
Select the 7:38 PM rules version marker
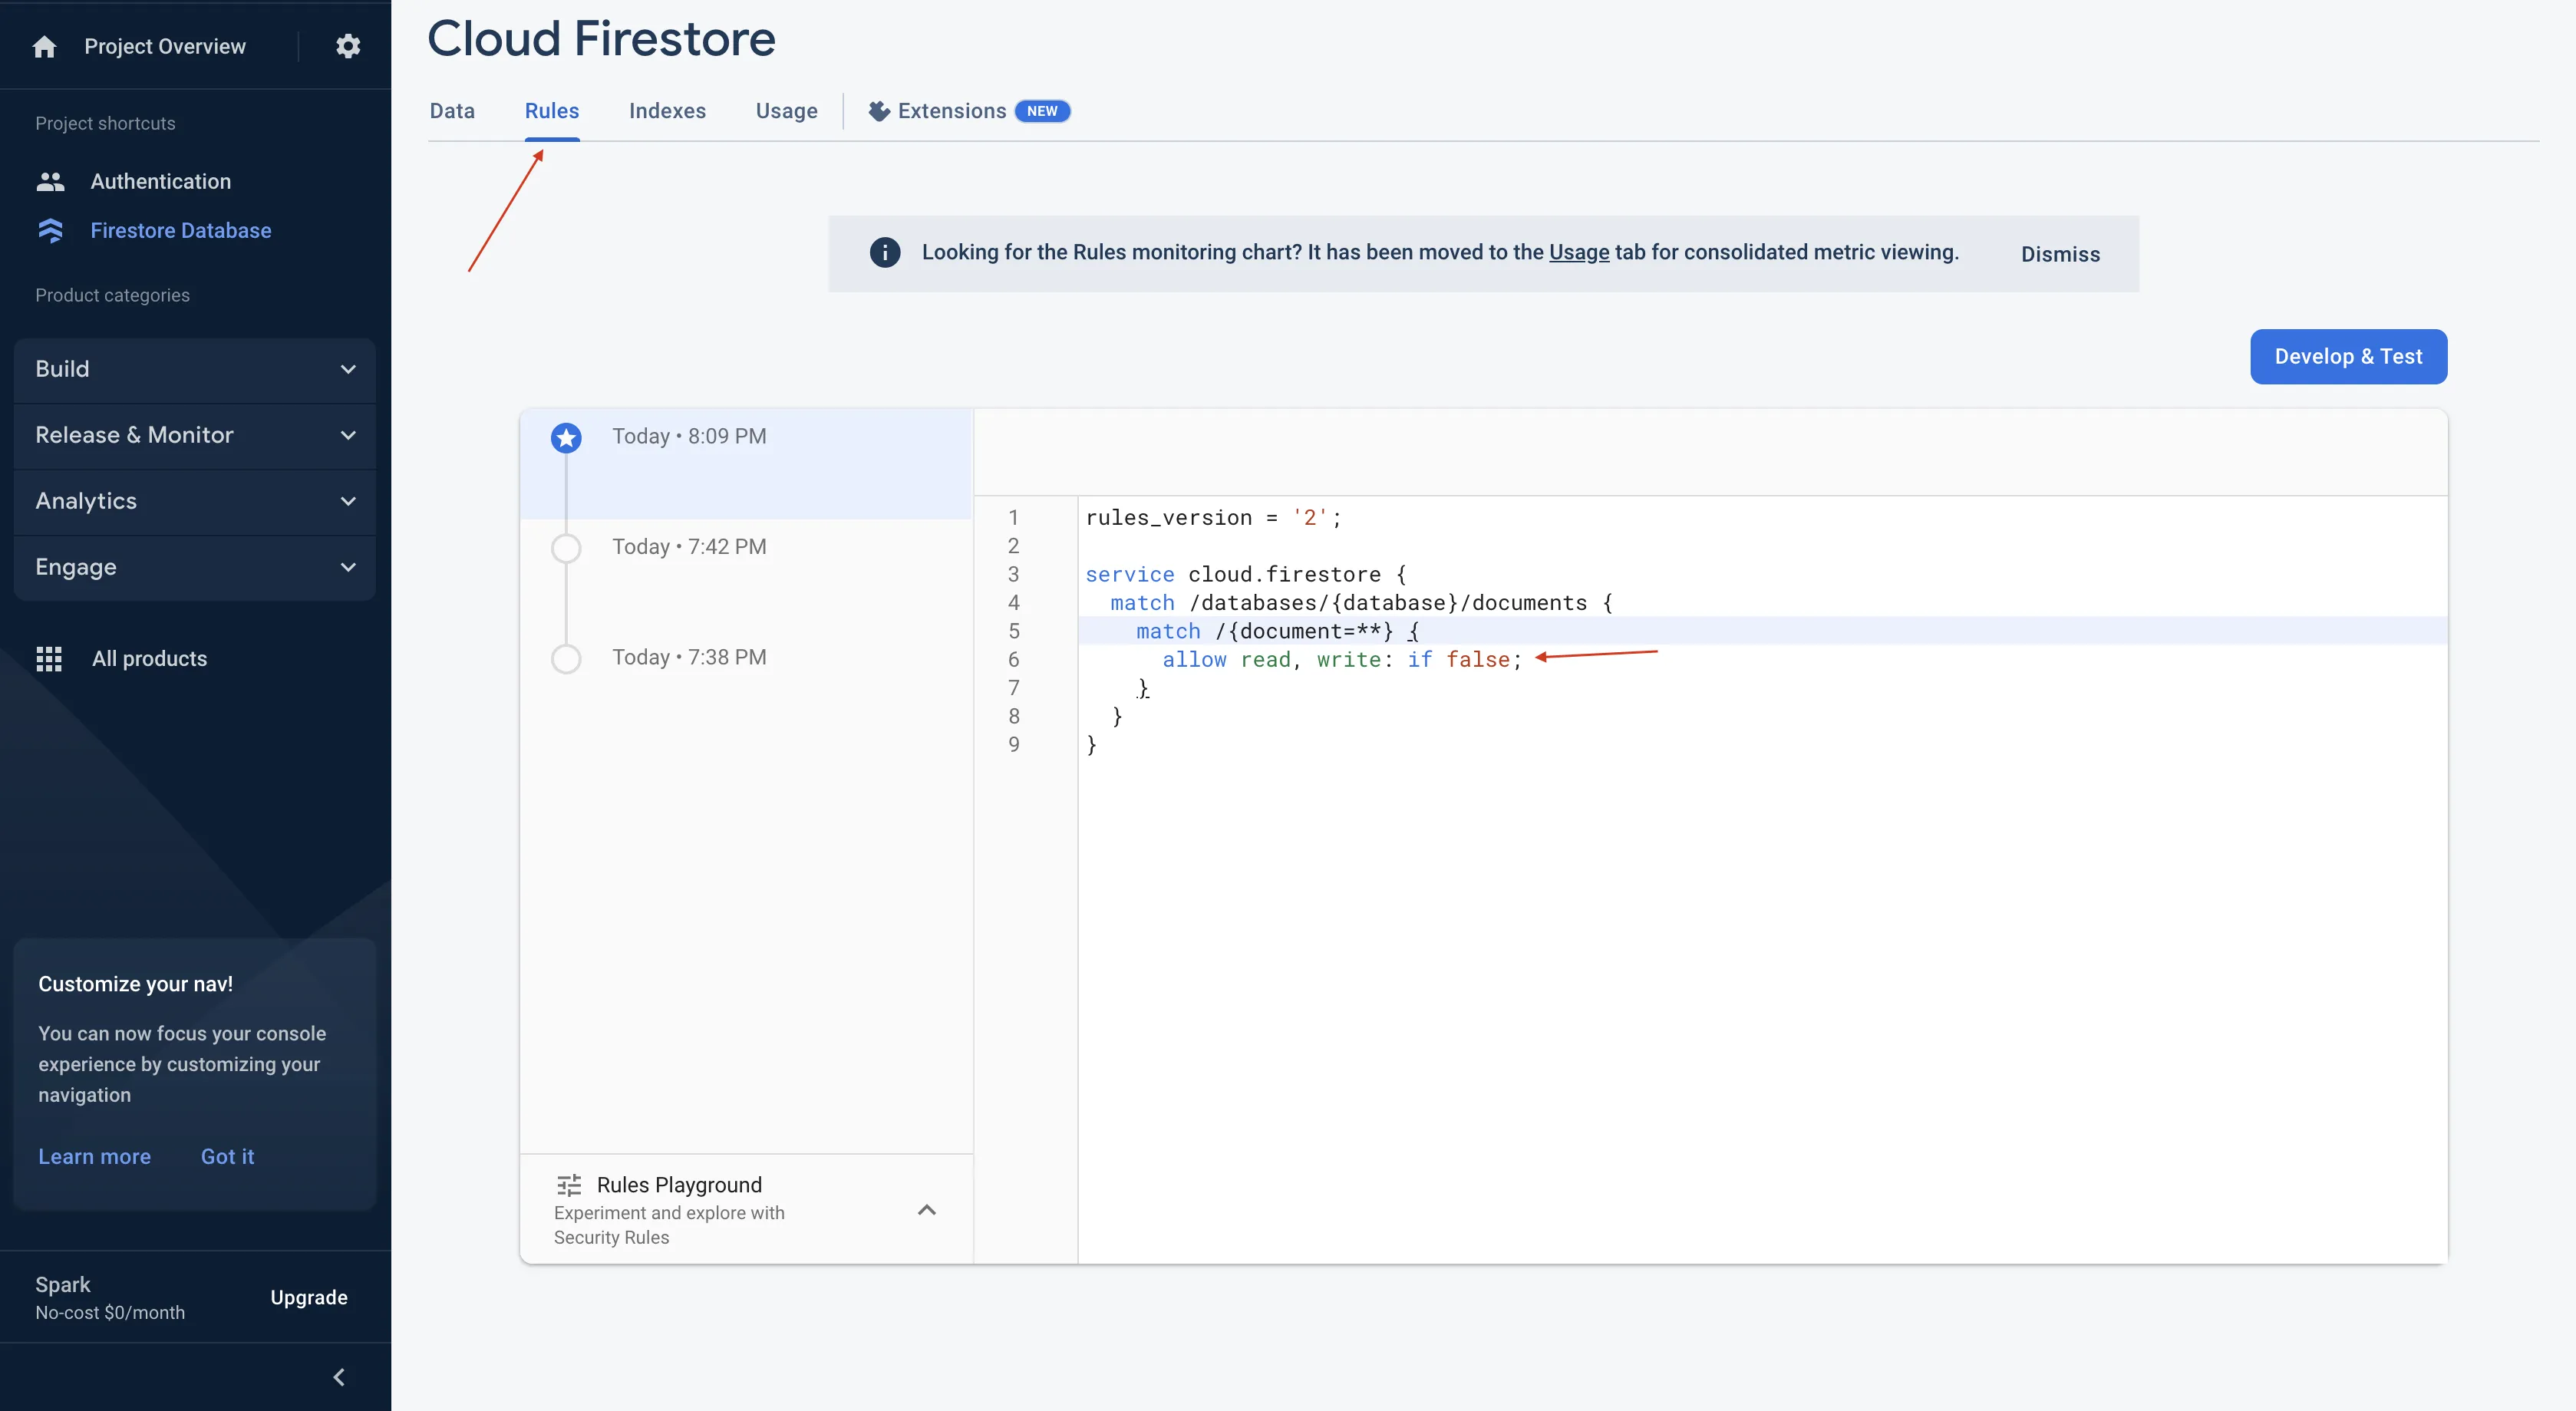tap(566, 658)
